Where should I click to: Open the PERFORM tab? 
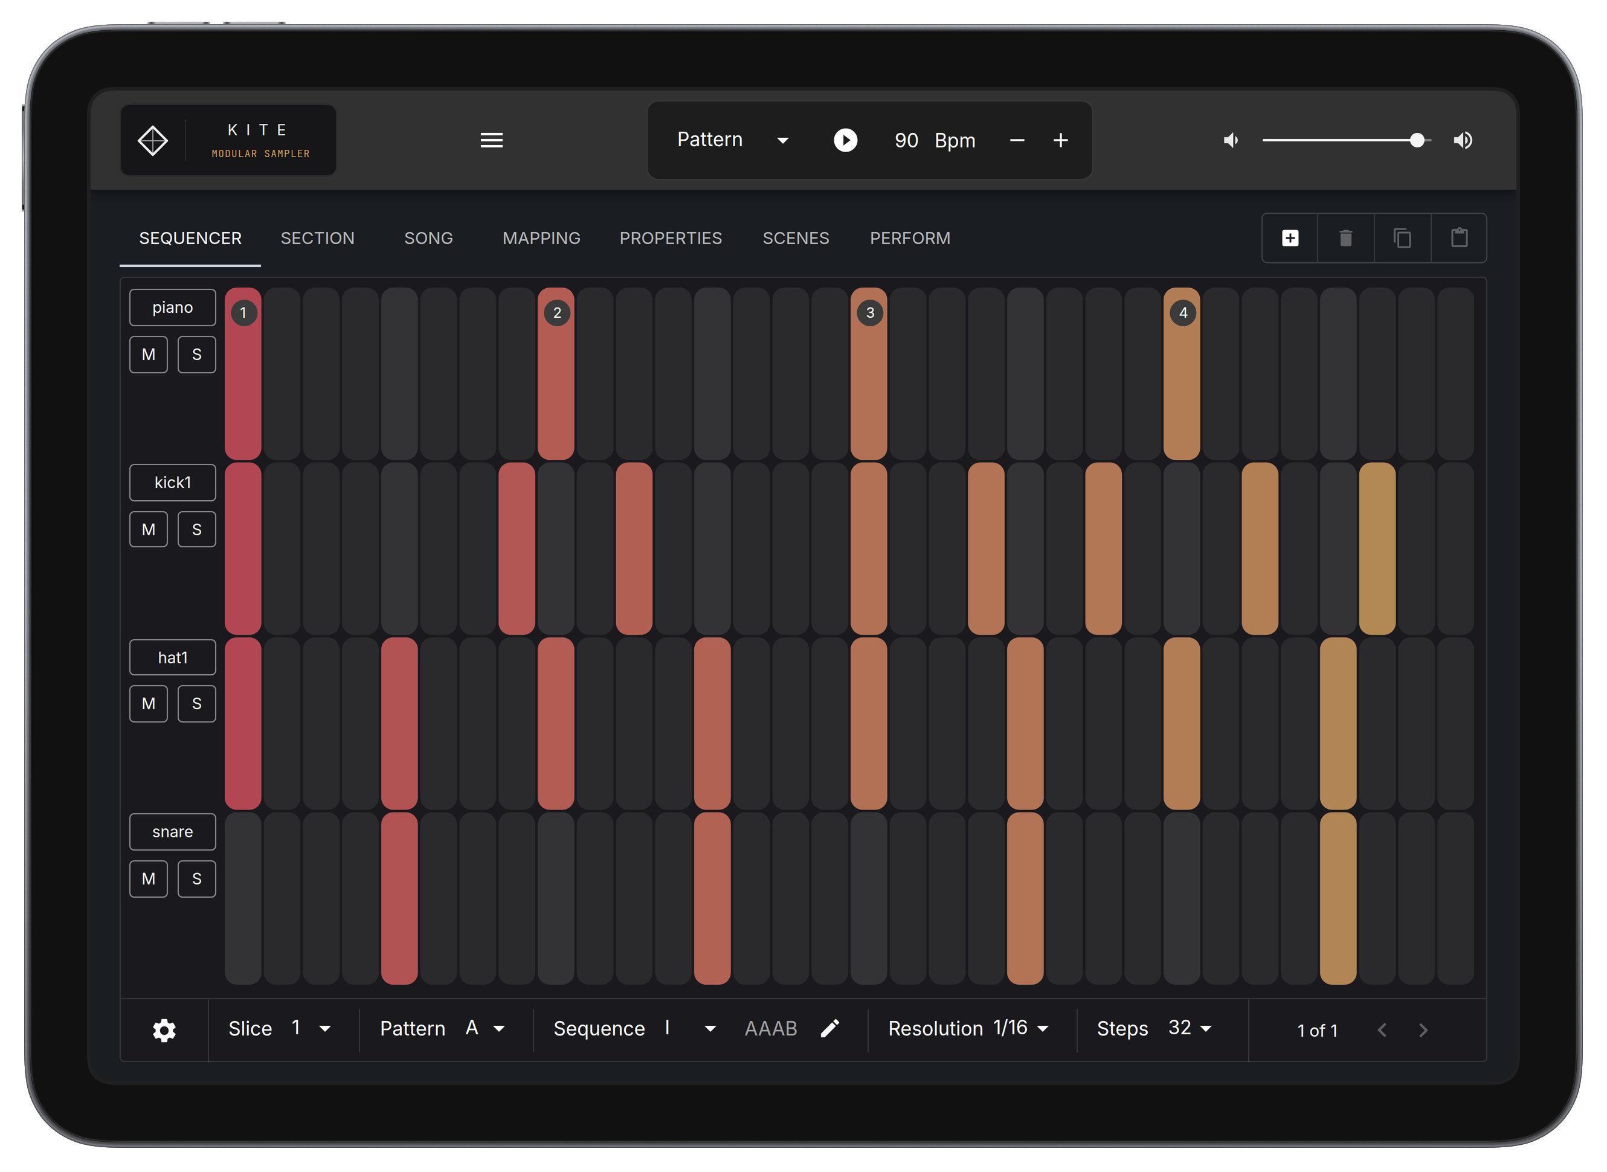point(910,239)
